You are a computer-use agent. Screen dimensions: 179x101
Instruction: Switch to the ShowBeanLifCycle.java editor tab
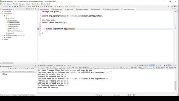pos(111,9)
